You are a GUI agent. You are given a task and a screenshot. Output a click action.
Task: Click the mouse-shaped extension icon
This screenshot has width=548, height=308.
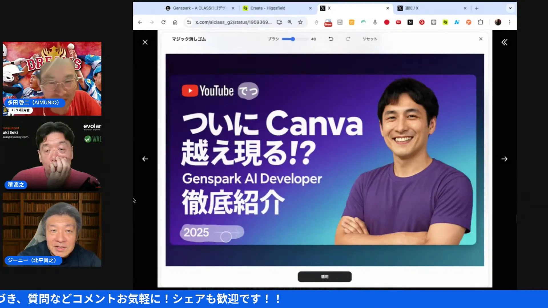tap(316, 22)
